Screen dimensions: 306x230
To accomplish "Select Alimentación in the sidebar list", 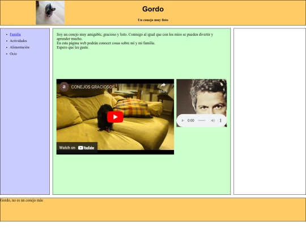I will tap(19, 47).
